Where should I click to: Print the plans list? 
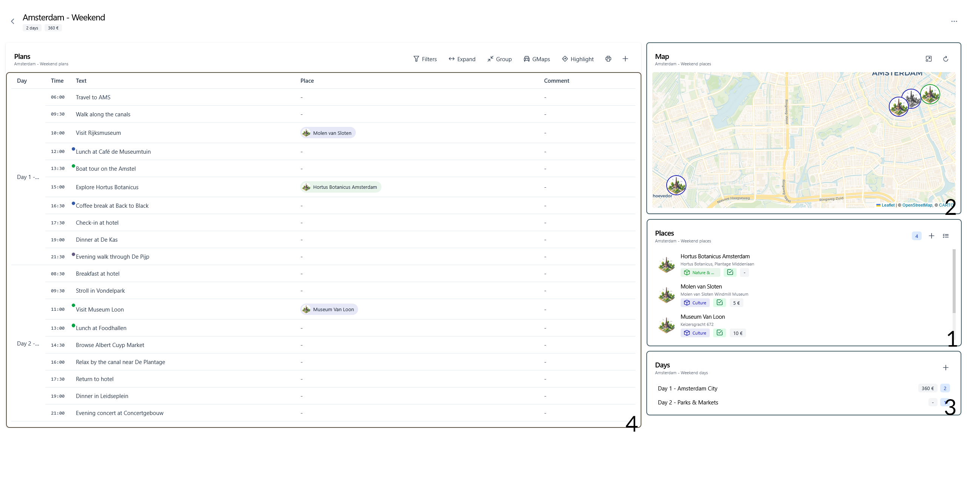pyautogui.click(x=608, y=59)
